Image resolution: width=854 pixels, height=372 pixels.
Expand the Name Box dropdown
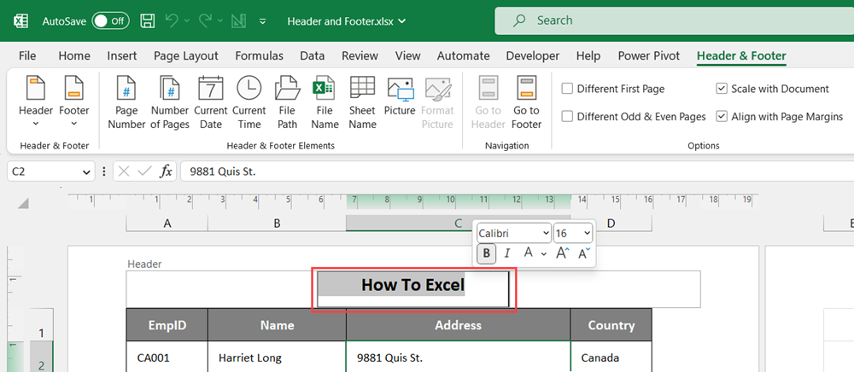tap(86, 171)
